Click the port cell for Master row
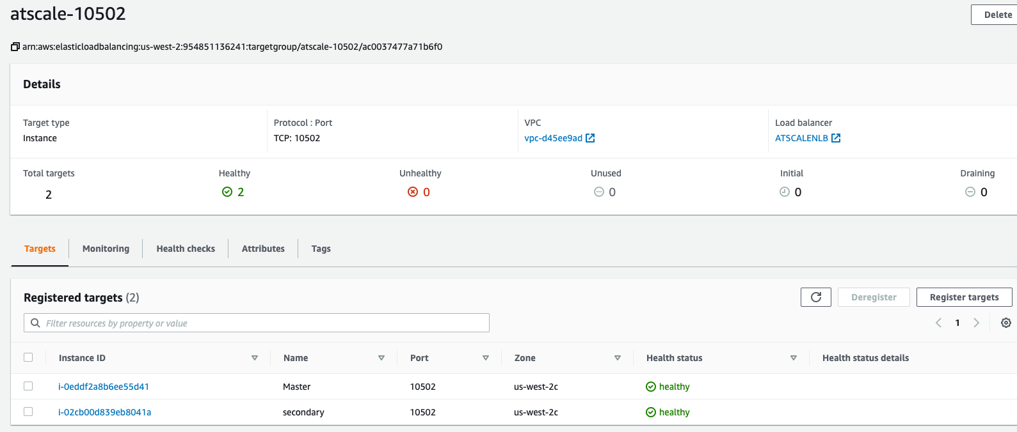Viewport: 1017px width, 432px height. pyautogui.click(x=423, y=387)
